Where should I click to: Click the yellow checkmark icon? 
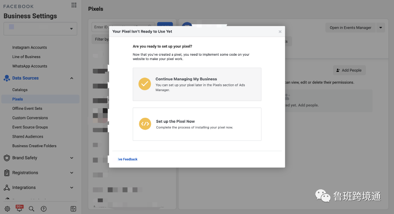(x=145, y=84)
